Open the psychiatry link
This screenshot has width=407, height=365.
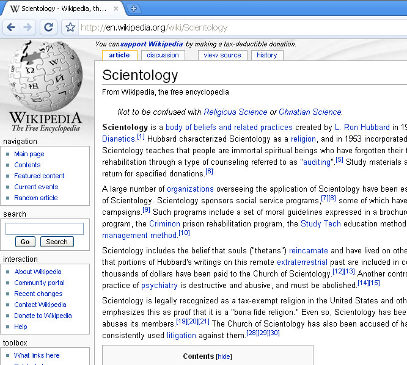[159, 286]
